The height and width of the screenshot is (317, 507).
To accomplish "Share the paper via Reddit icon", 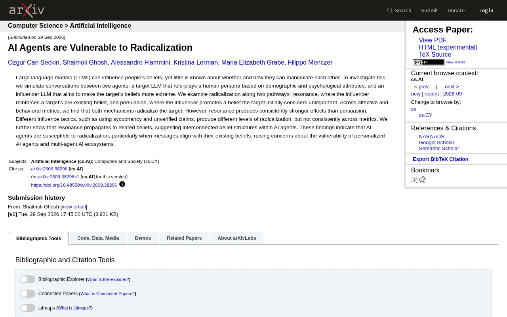I will tap(422, 180).
